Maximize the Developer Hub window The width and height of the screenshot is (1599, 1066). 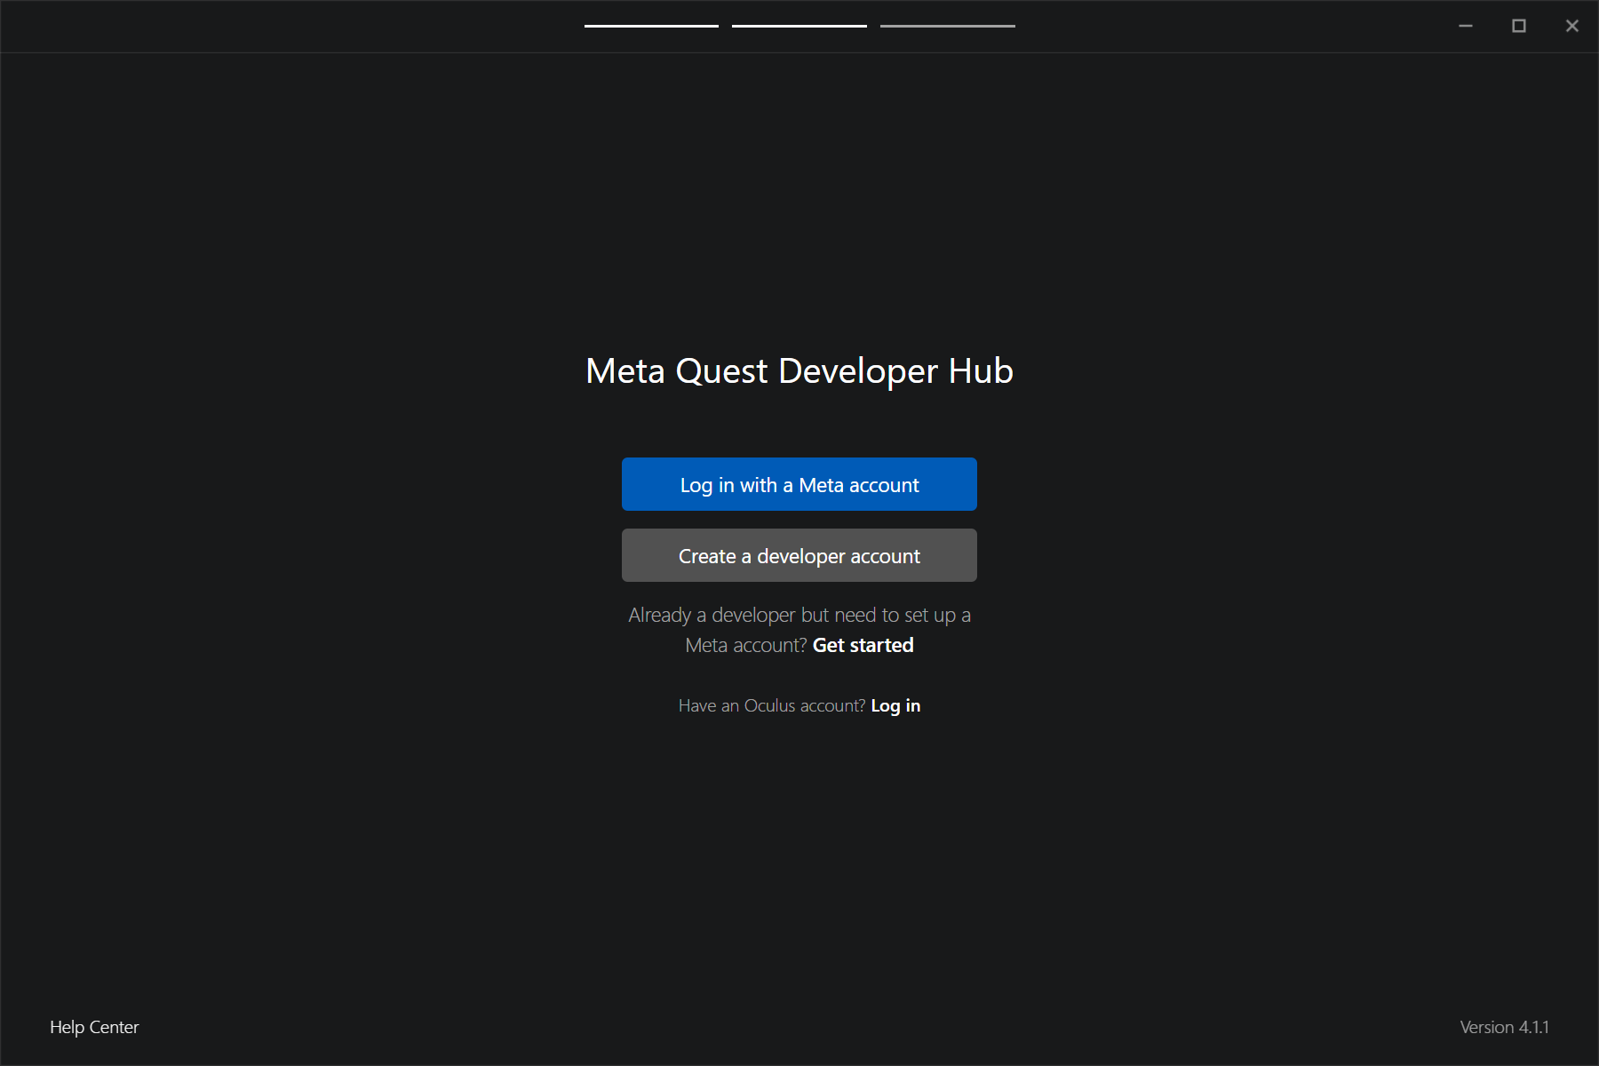(x=1519, y=26)
